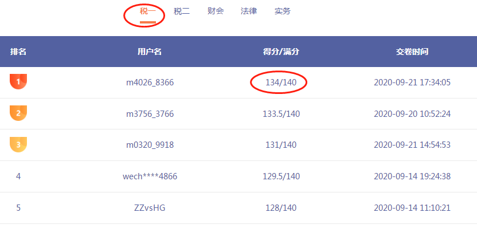The image size is (477, 228).
Task: Click the rank 2 medal badge
Action: click(x=18, y=113)
